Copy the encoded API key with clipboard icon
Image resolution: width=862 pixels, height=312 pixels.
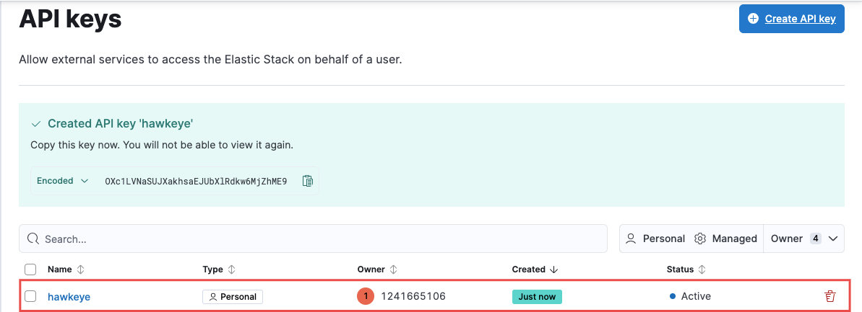point(308,181)
